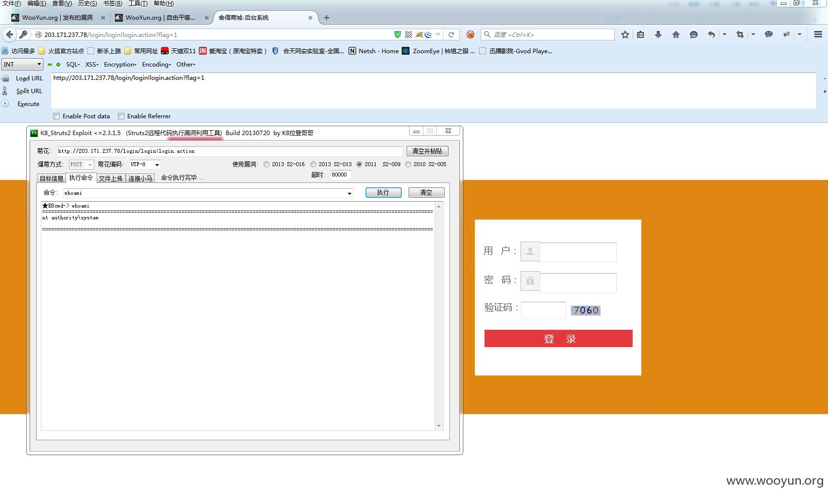Click the 用户 username input field
The height and width of the screenshot is (495, 828).
(x=578, y=252)
